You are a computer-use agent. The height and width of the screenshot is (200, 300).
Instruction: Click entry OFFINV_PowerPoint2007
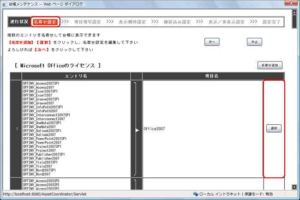[42, 143]
